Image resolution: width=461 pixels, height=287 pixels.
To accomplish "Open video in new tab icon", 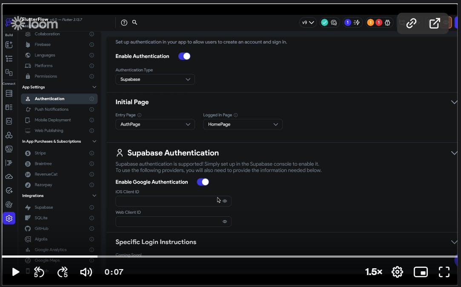I will tap(435, 23).
